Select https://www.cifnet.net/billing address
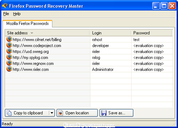Viewport: 178px width, 128px height. [37, 40]
